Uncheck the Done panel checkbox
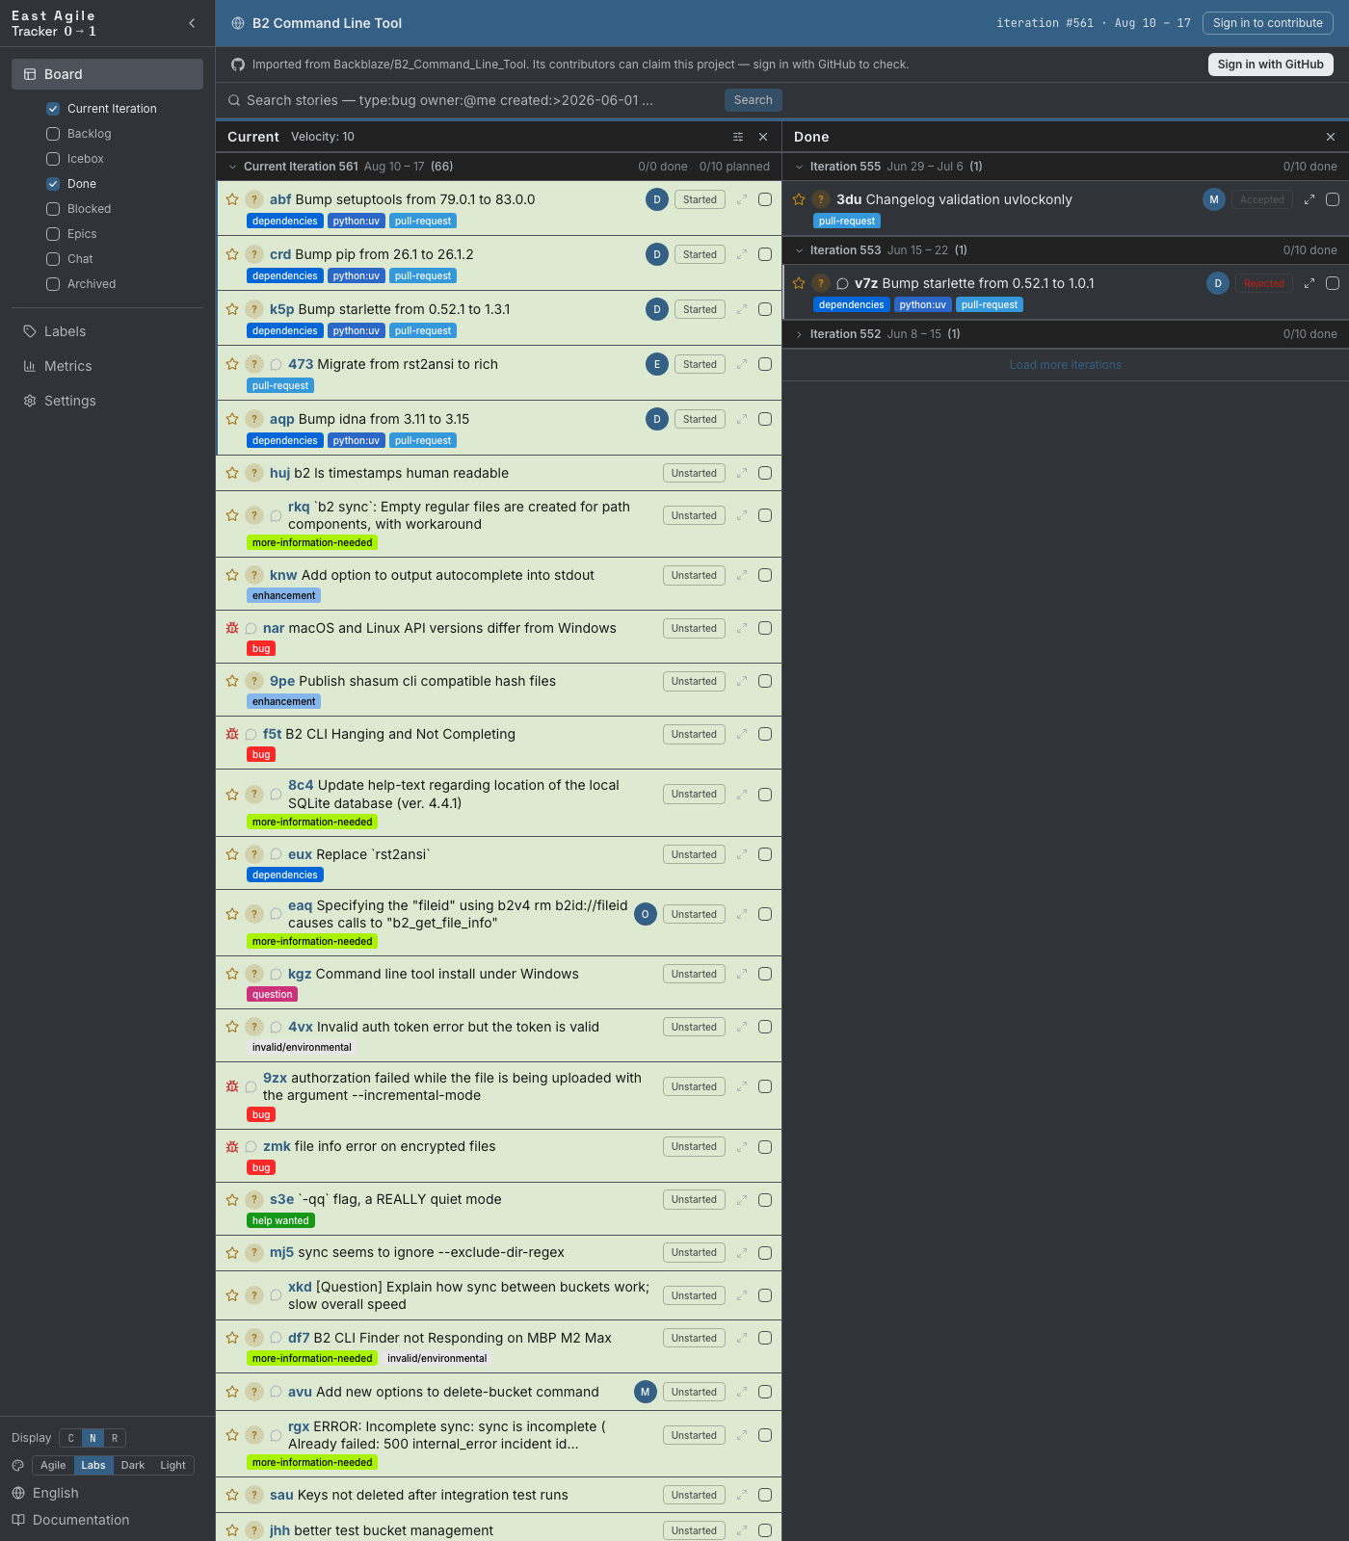Image resolution: width=1349 pixels, height=1541 pixels. coord(53,184)
